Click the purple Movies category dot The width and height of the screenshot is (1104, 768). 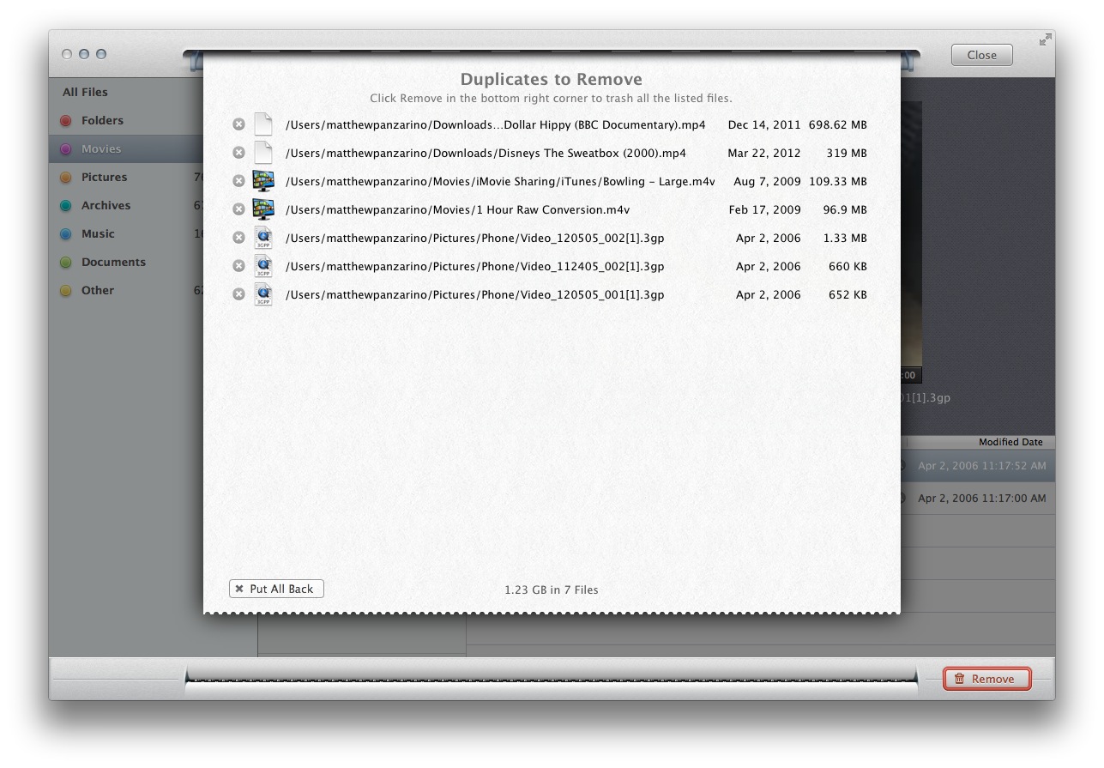[65, 149]
